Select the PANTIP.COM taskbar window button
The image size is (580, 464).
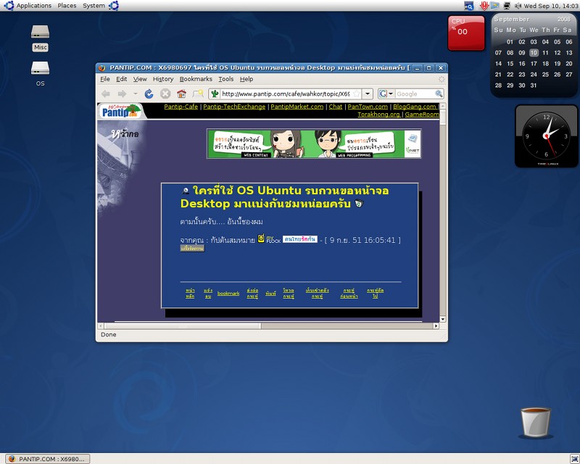click(x=47, y=459)
